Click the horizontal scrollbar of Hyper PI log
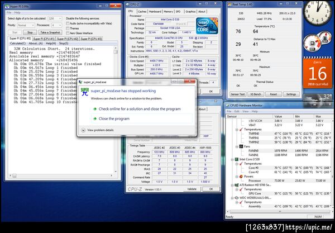Image resolution: width=335 pixels, height=233 pixels. pos(61,175)
